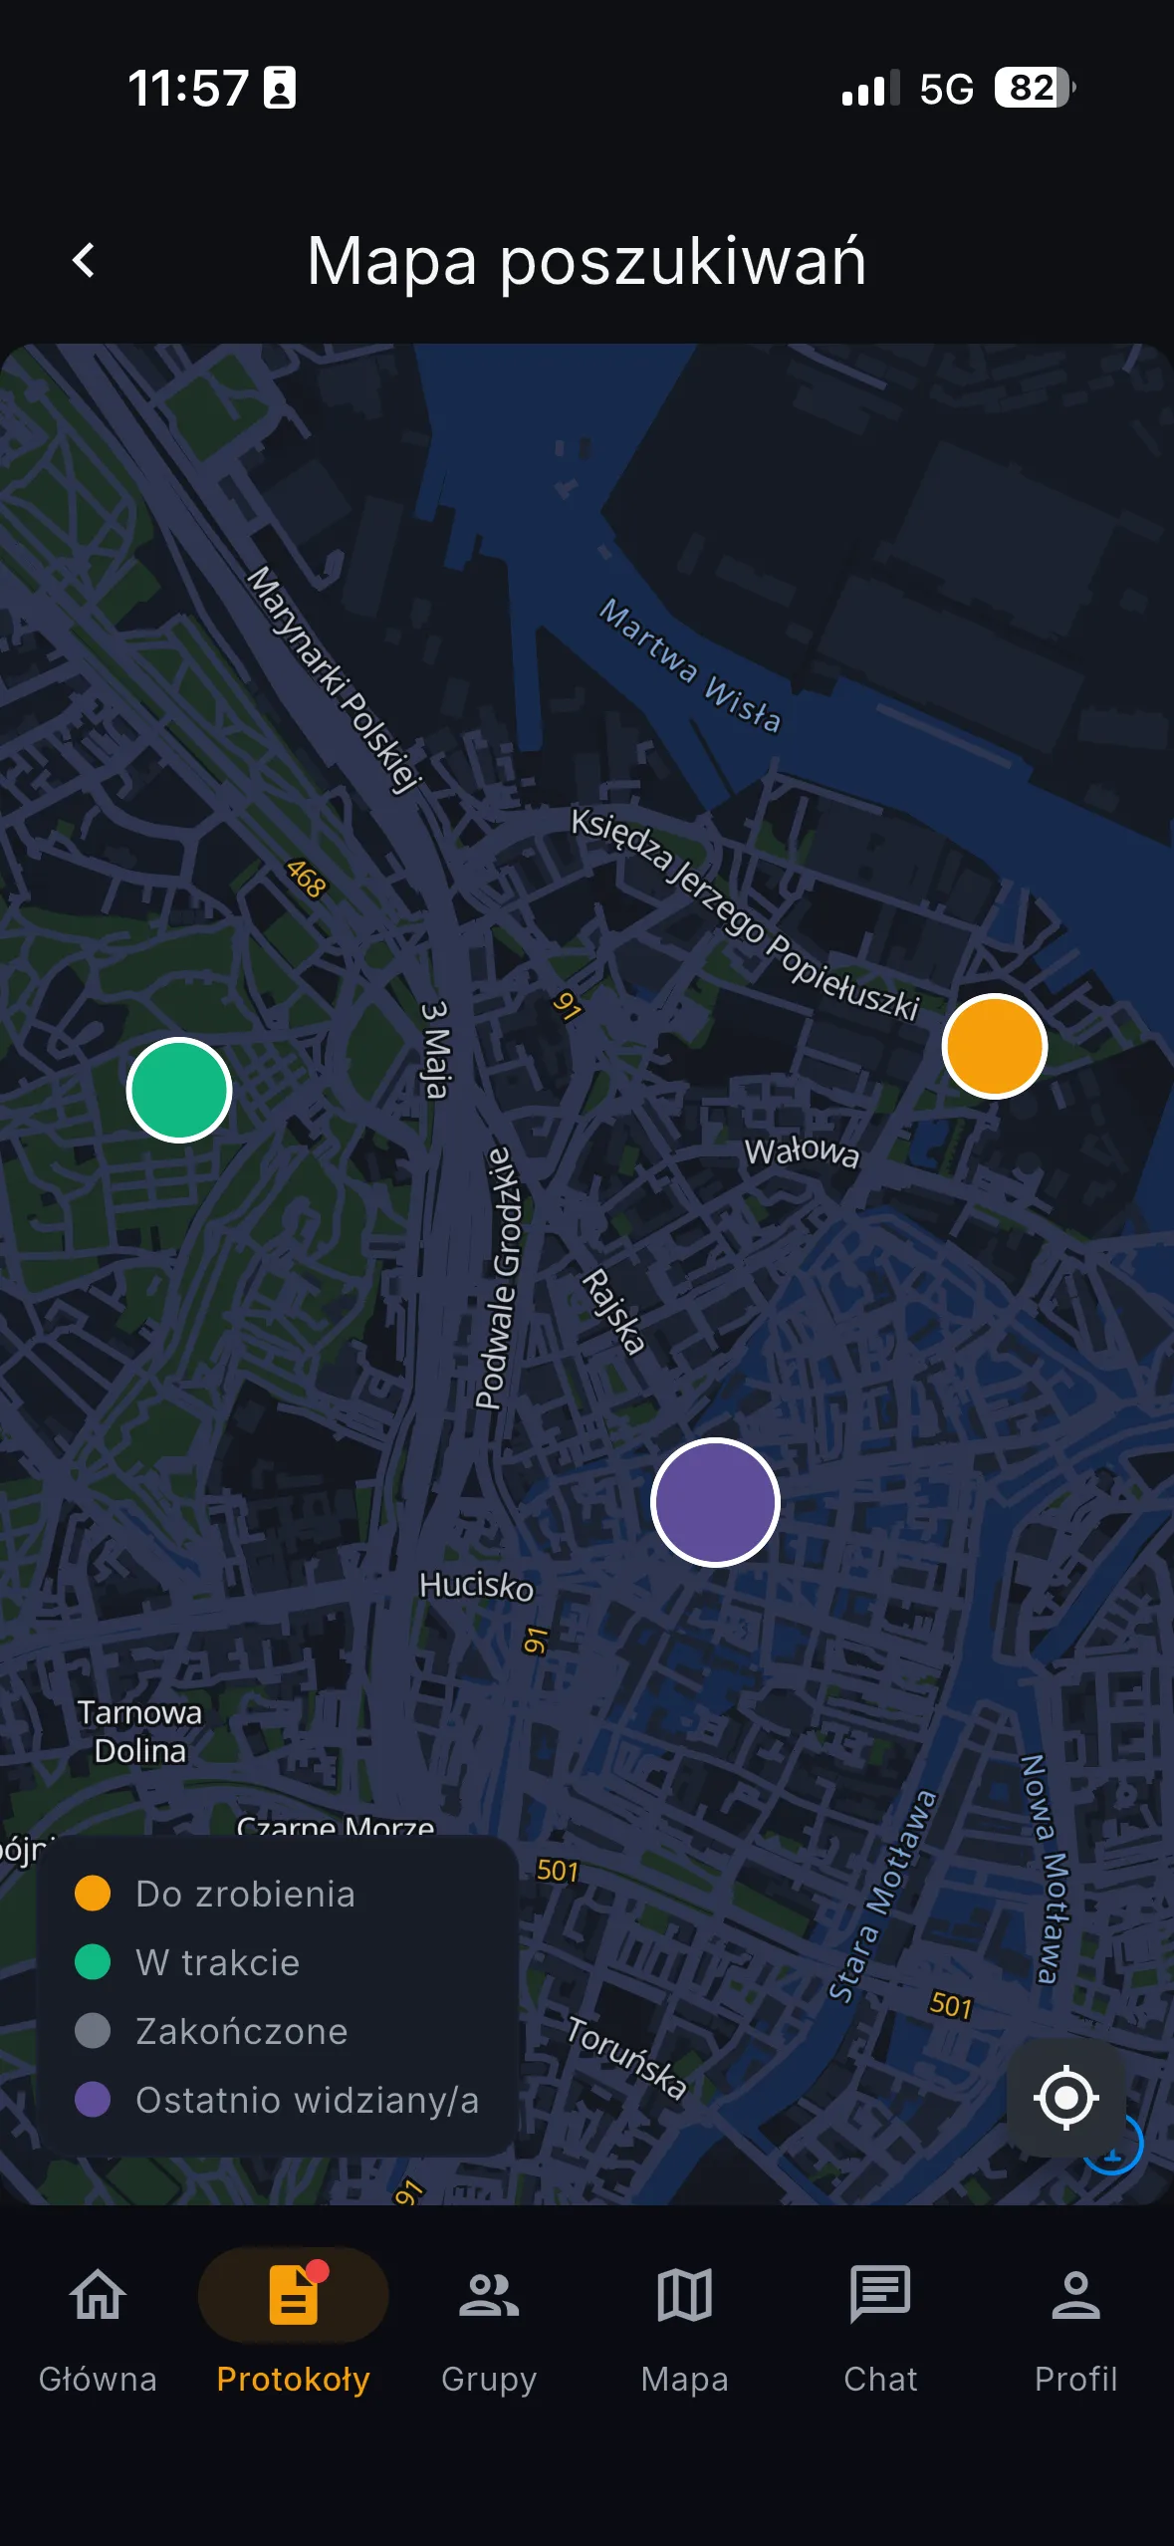Go back using the top-left arrow
The height and width of the screenshot is (2546, 1174).
coord(85,261)
